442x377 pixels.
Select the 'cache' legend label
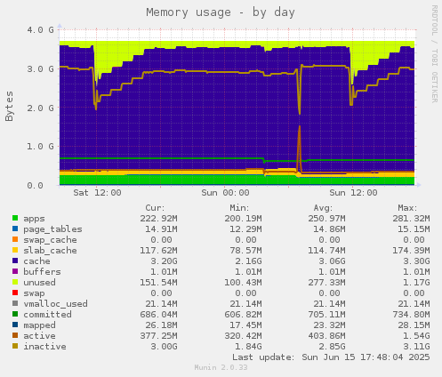pos(36,261)
